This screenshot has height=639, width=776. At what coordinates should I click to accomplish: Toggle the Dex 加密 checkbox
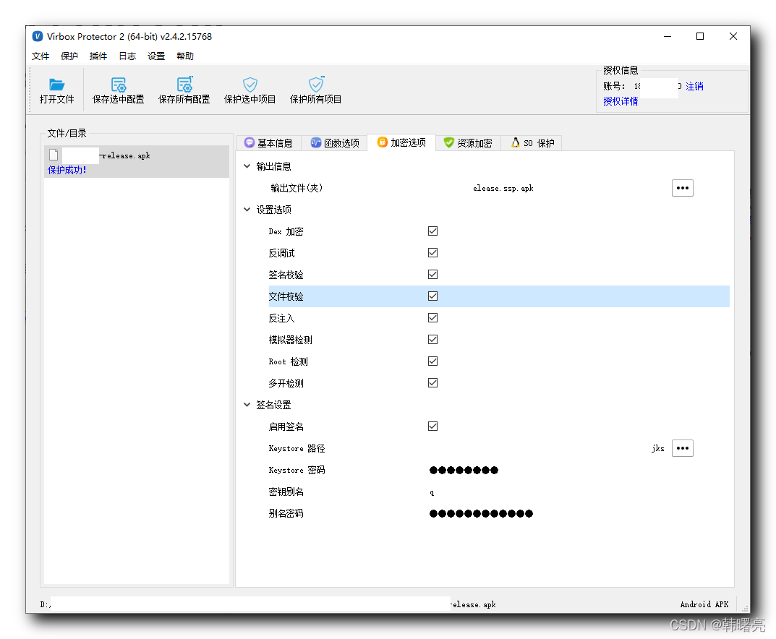tap(432, 231)
